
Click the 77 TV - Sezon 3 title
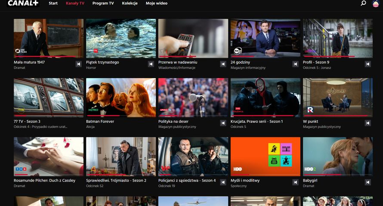point(27,121)
